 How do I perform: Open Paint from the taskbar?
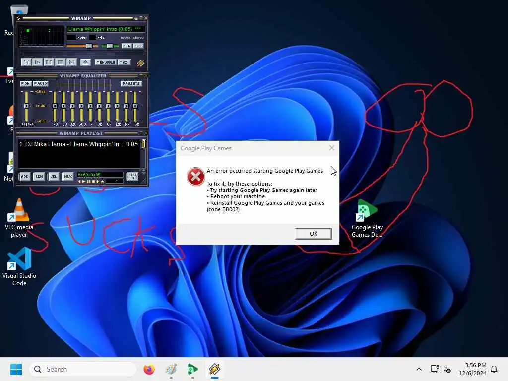(171, 369)
